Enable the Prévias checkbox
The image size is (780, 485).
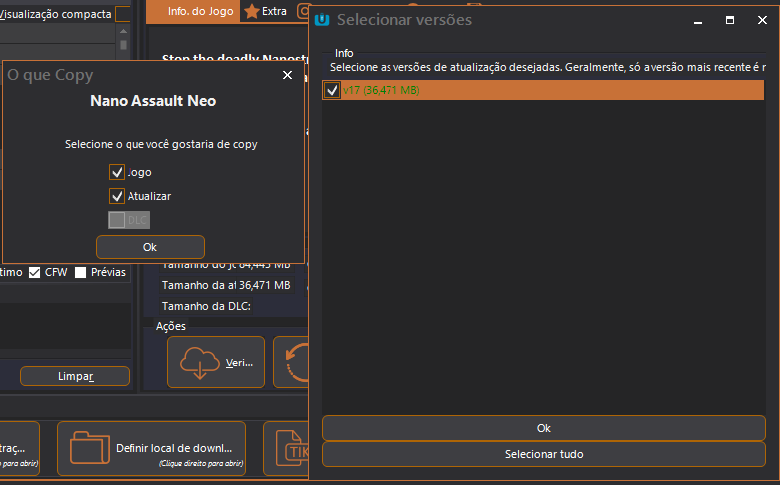point(81,272)
